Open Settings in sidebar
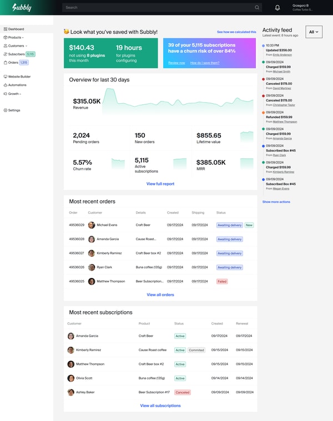 coord(14,110)
